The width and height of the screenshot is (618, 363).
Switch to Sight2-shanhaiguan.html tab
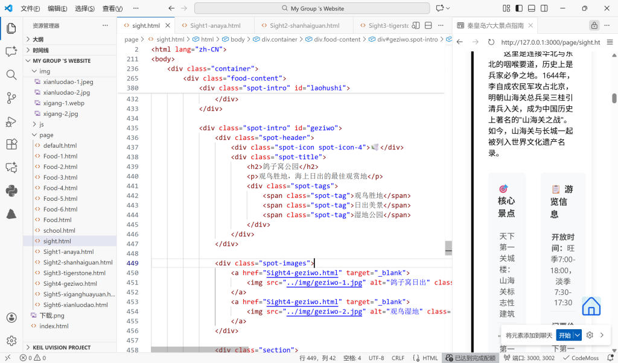(304, 26)
